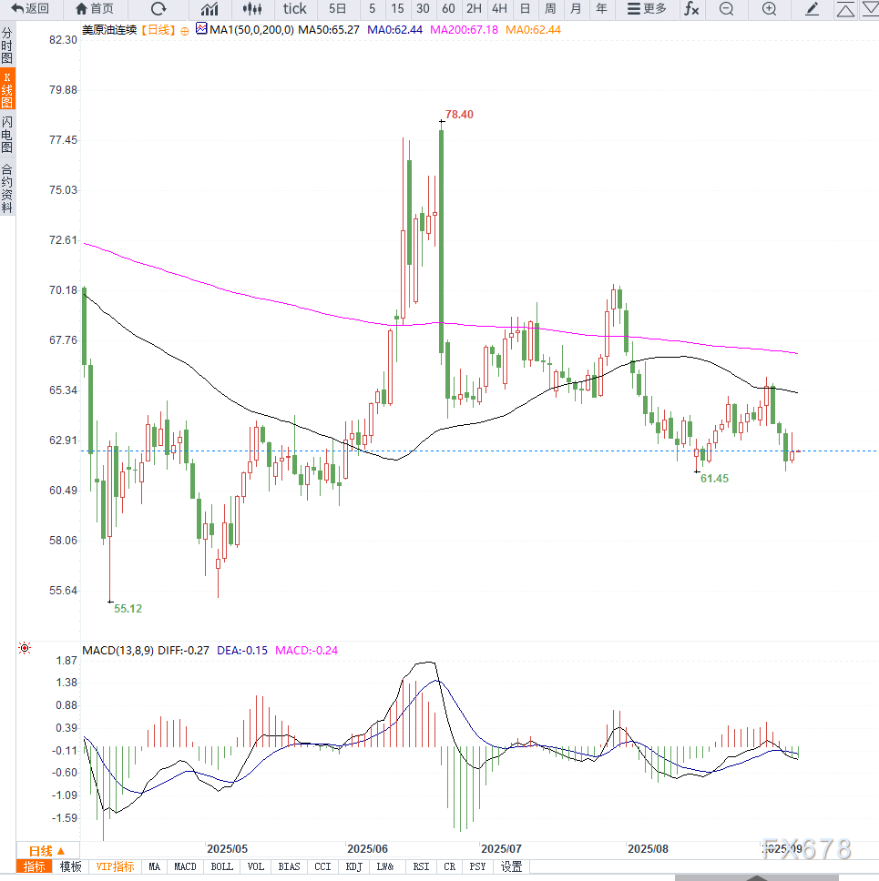Screen dimensions: 879x881
Task: Open indicator 设置 settings at bottom
Action: pyautogui.click(x=512, y=867)
